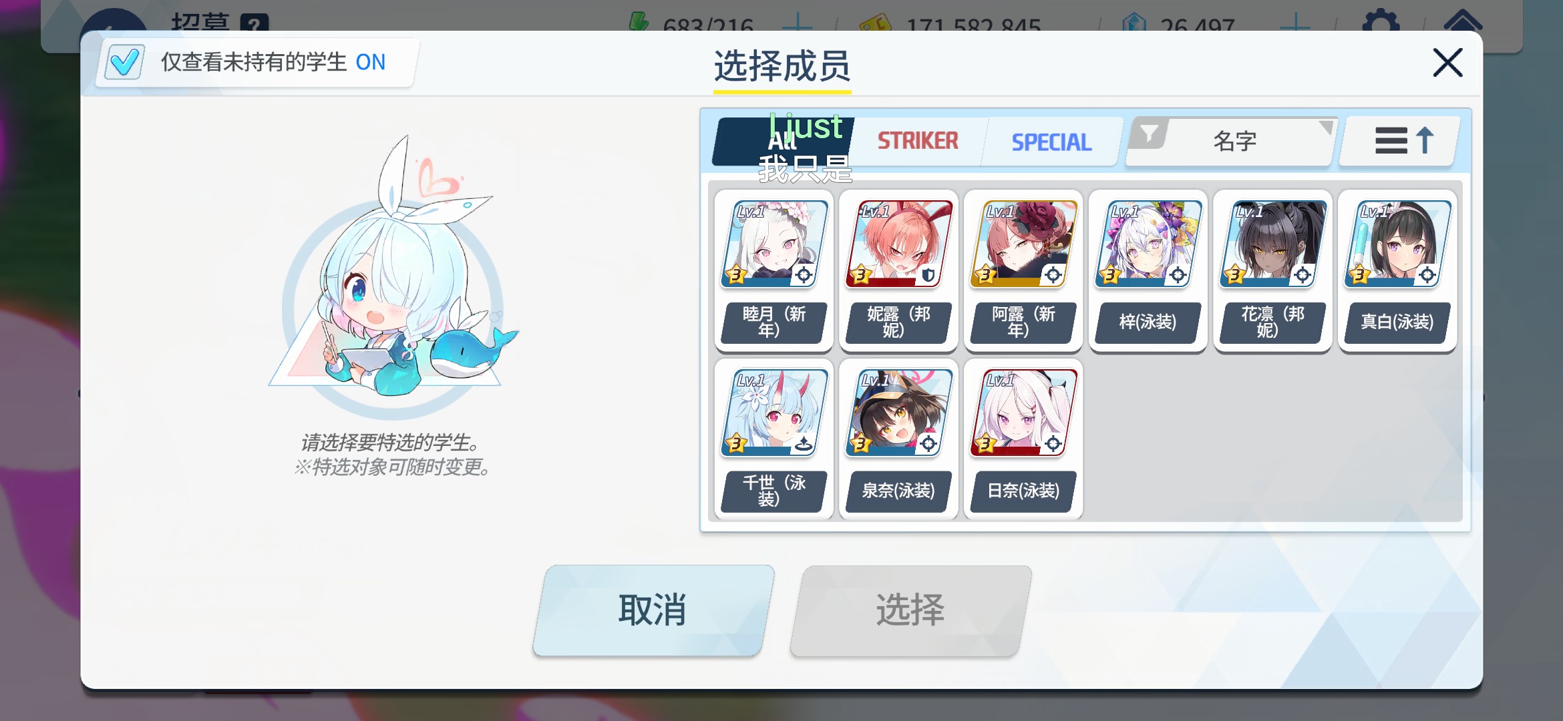The image size is (1563, 721).
Task: Switch to the STRIKER tab
Action: pos(918,141)
